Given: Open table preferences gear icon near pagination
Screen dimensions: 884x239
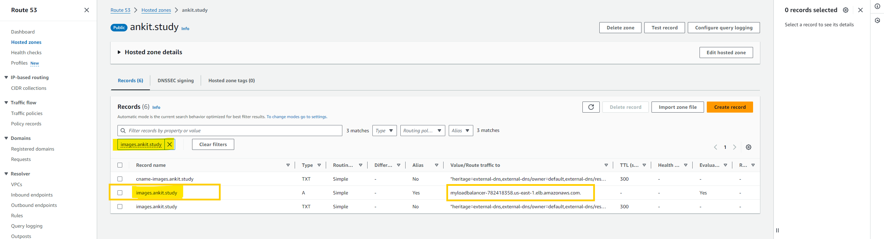Looking at the screenshot, I should (749, 147).
